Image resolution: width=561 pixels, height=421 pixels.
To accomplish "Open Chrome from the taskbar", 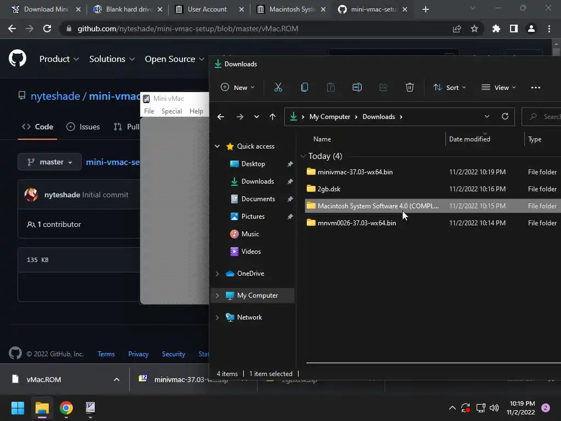I will coord(66,408).
